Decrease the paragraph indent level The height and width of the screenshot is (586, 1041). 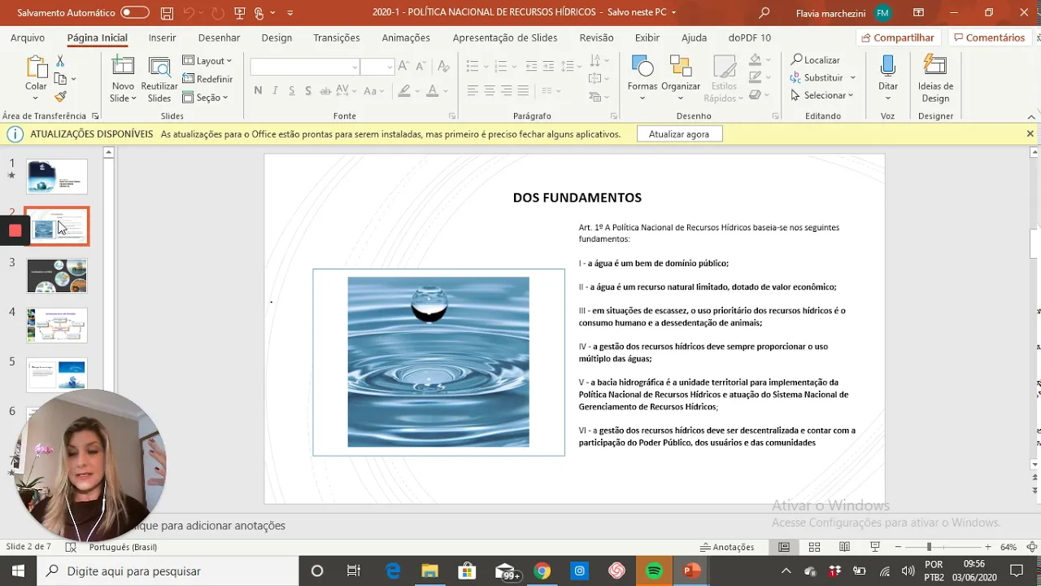(x=531, y=67)
